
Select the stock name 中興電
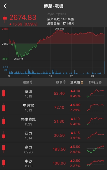click(28, 105)
